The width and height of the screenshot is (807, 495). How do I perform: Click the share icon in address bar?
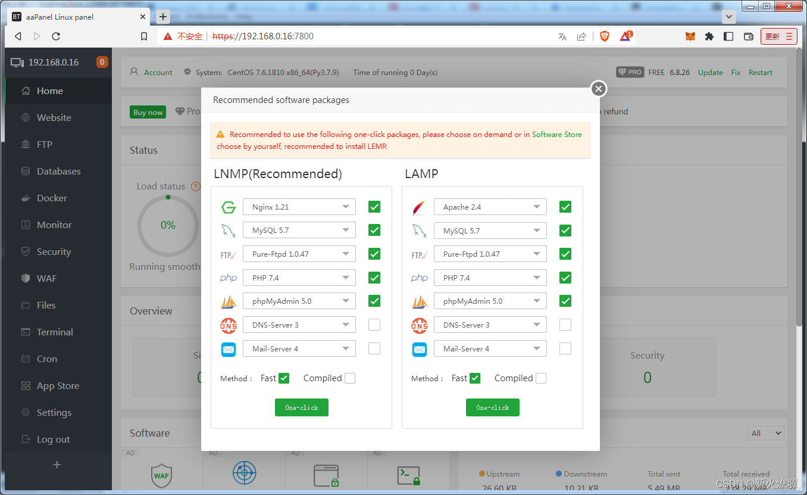[581, 36]
